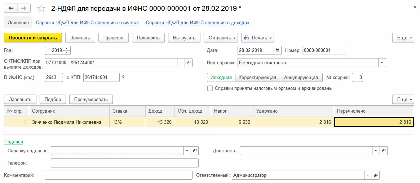Select the Корректирующая certificate type
The width and height of the screenshot is (420, 183).
(x=257, y=77)
